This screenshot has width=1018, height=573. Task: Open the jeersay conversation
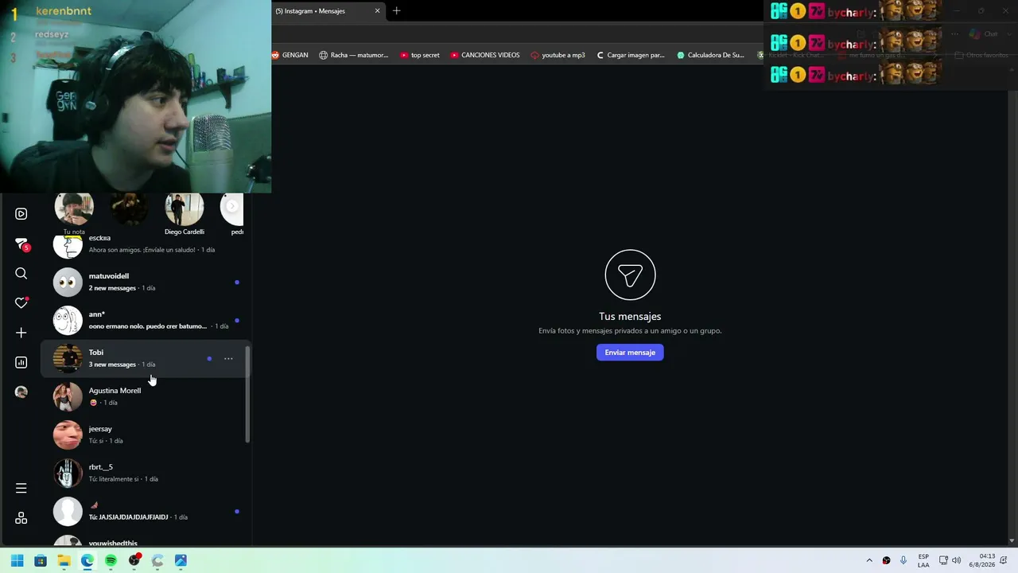pyautogui.click(x=146, y=435)
